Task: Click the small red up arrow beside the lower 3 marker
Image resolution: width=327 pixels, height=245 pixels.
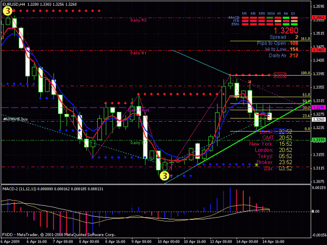Action: pyautogui.click(x=171, y=176)
